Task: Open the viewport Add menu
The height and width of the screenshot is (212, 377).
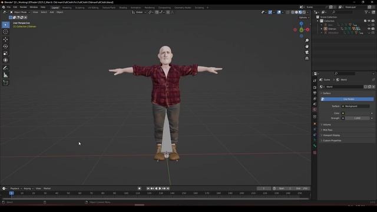Action: coord(52,12)
